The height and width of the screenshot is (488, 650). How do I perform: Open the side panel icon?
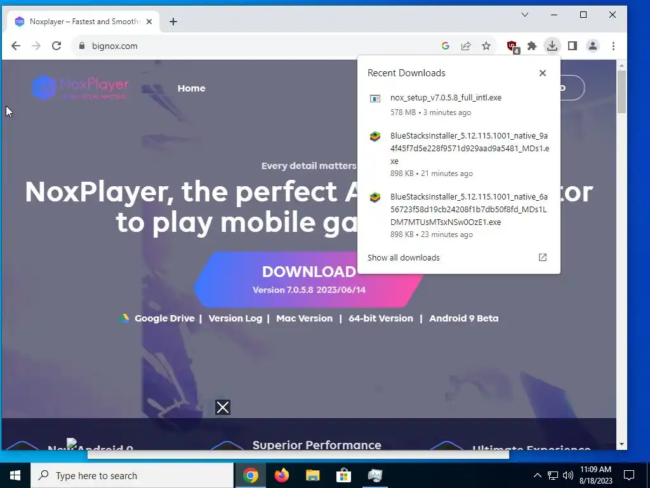(x=573, y=46)
